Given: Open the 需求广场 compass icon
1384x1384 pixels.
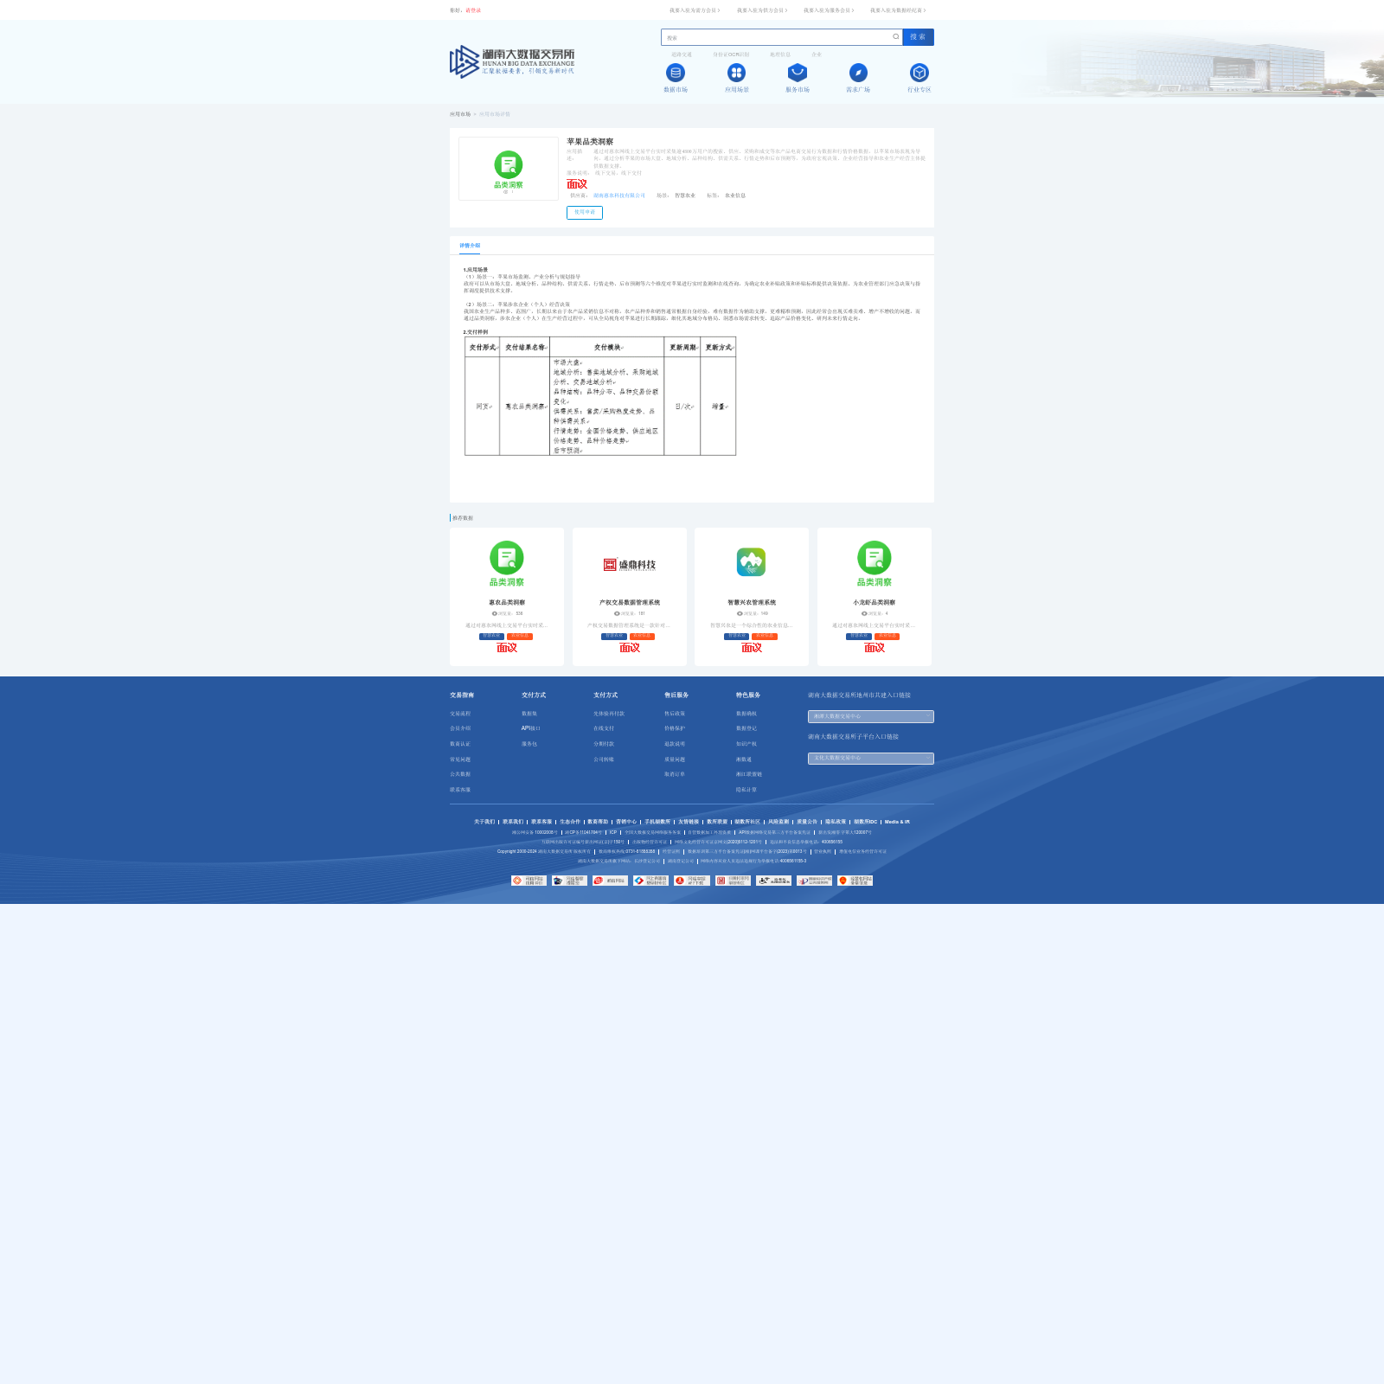Looking at the screenshot, I should click(x=858, y=73).
